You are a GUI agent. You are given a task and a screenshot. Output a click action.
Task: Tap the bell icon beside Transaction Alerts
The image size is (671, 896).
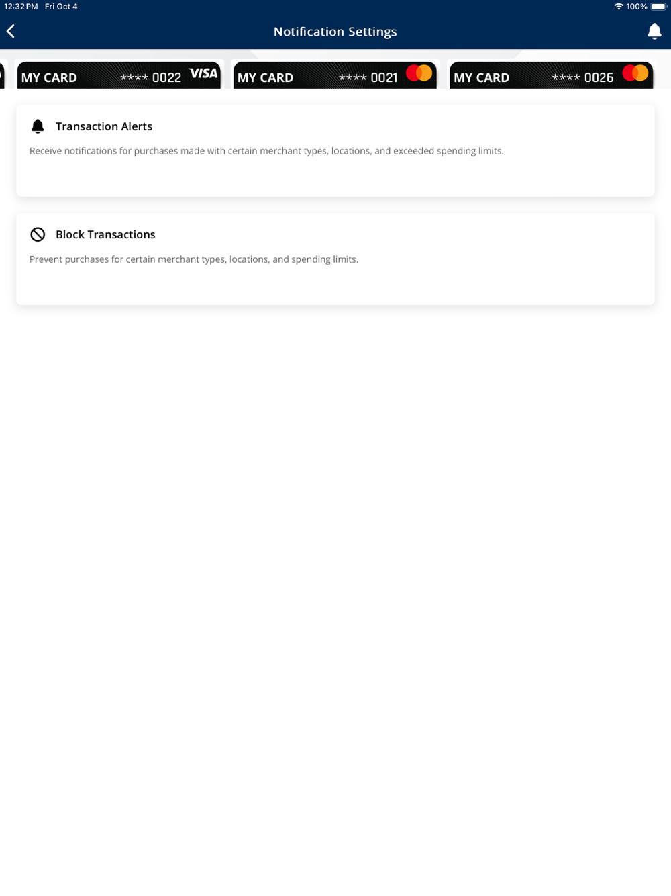[38, 126]
